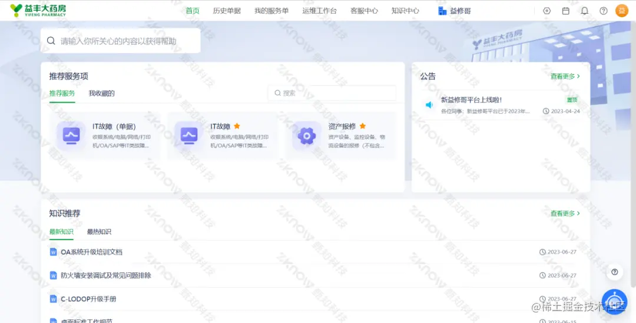Click the document icon beside 防火墙安装调试
Screen dimensions: 636x323
[53, 275]
